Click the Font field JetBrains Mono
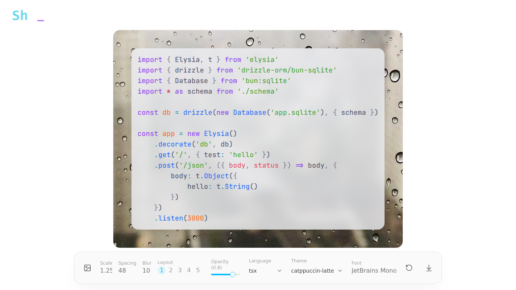Image resolution: width=516 pixels, height=290 pixels. click(x=374, y=271)
